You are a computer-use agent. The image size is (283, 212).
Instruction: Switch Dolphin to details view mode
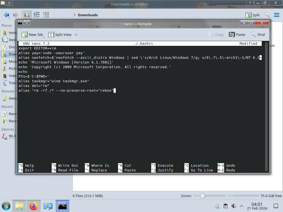click(46, 15)
